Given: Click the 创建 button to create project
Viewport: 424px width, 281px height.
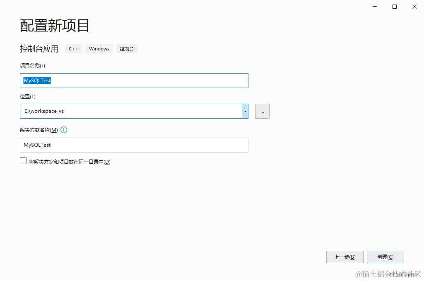Looking at the screenshot, I should 385,257.
